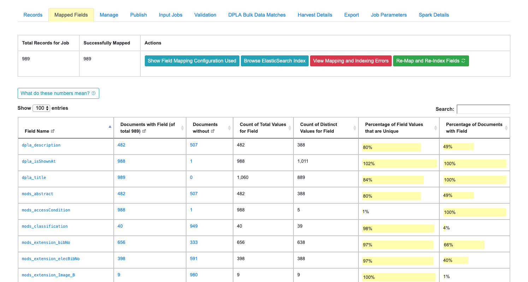Click 591 documents without link for mods_extension_elecBibNo
This screenshot has height=282, width=528.
point(194,258)
